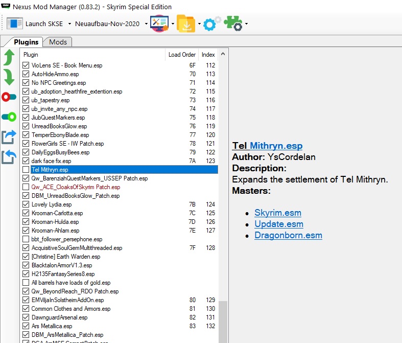Click the import load order icon
This screenshot has width=402, height=343.
click(x=9, y=156)
